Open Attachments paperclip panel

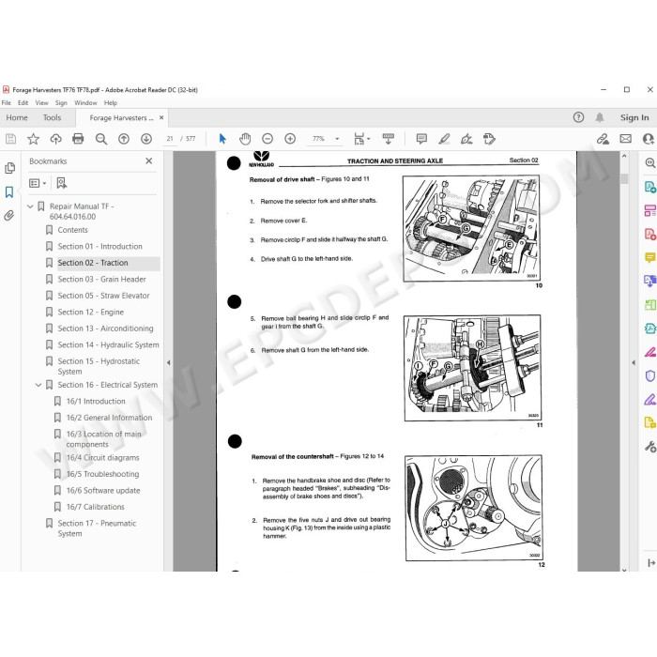[x=9, y=215]
